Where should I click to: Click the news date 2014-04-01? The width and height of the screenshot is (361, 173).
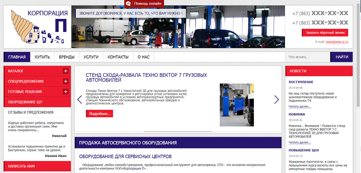pos(296,120)
